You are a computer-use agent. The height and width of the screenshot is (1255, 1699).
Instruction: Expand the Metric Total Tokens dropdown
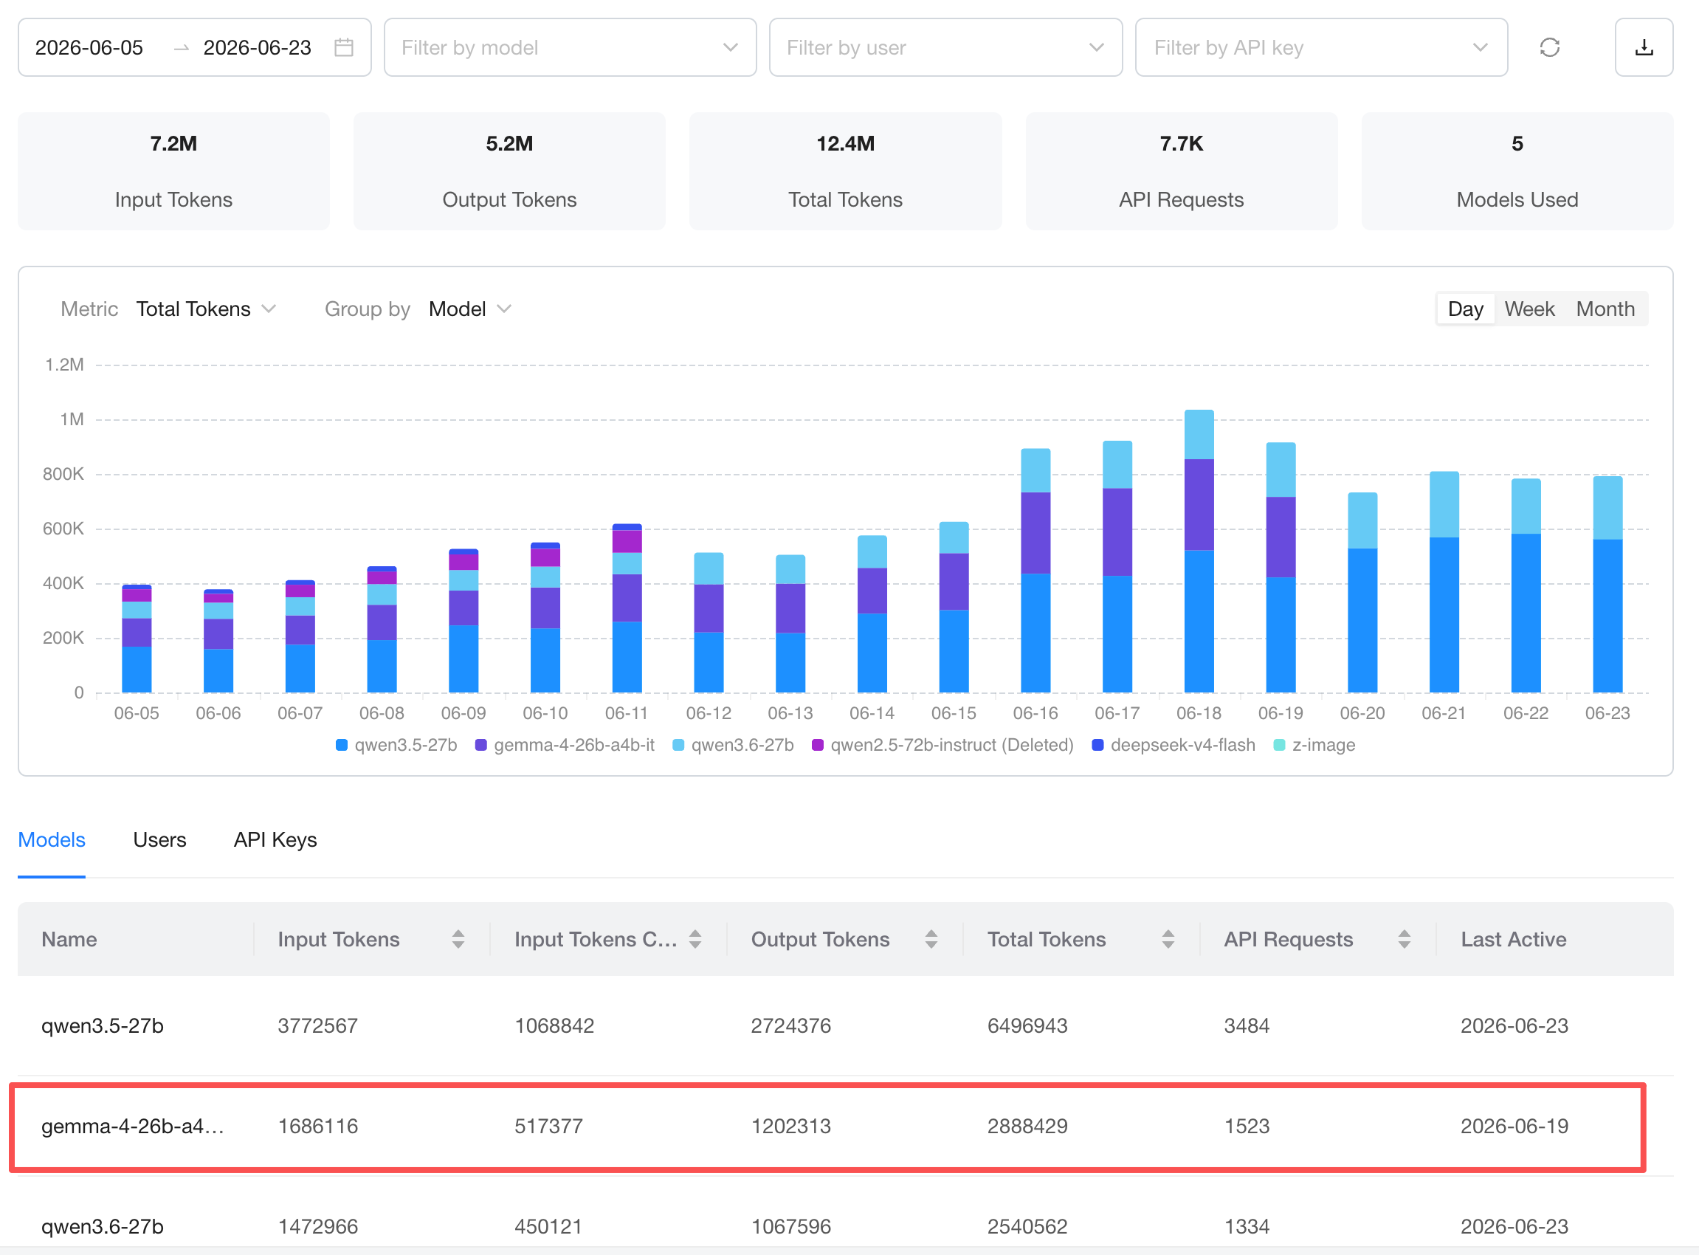(206, 309)
